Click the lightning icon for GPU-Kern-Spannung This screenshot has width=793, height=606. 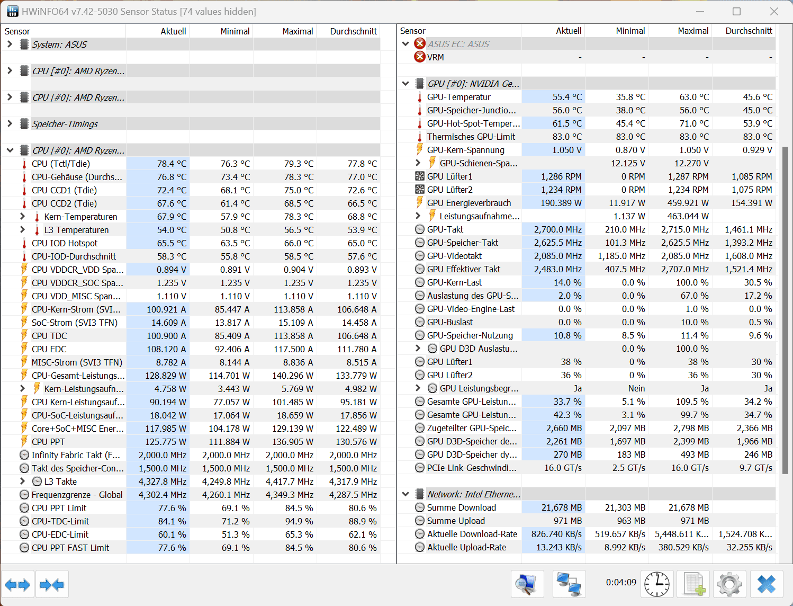point(420,149)
